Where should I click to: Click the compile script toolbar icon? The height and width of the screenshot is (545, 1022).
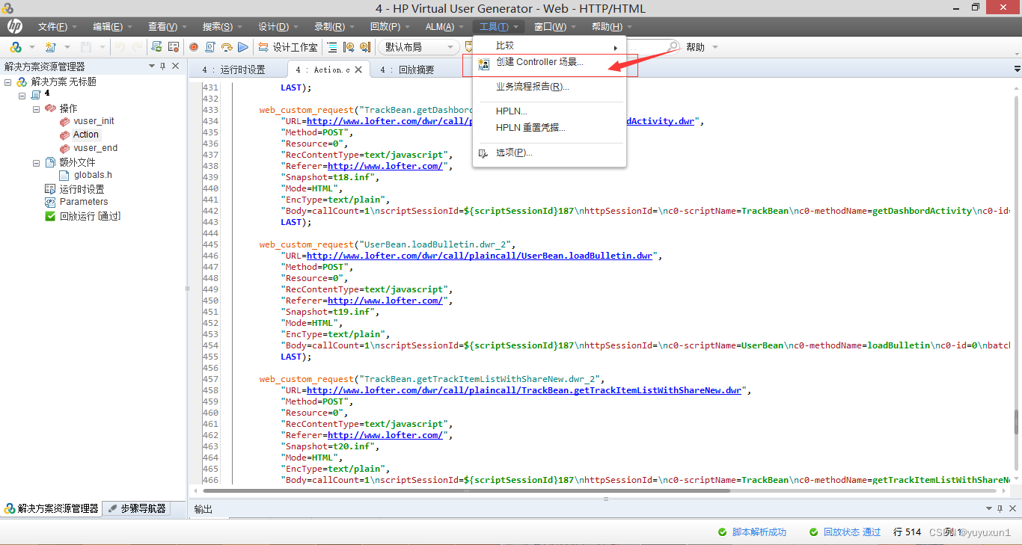[210, 47]
